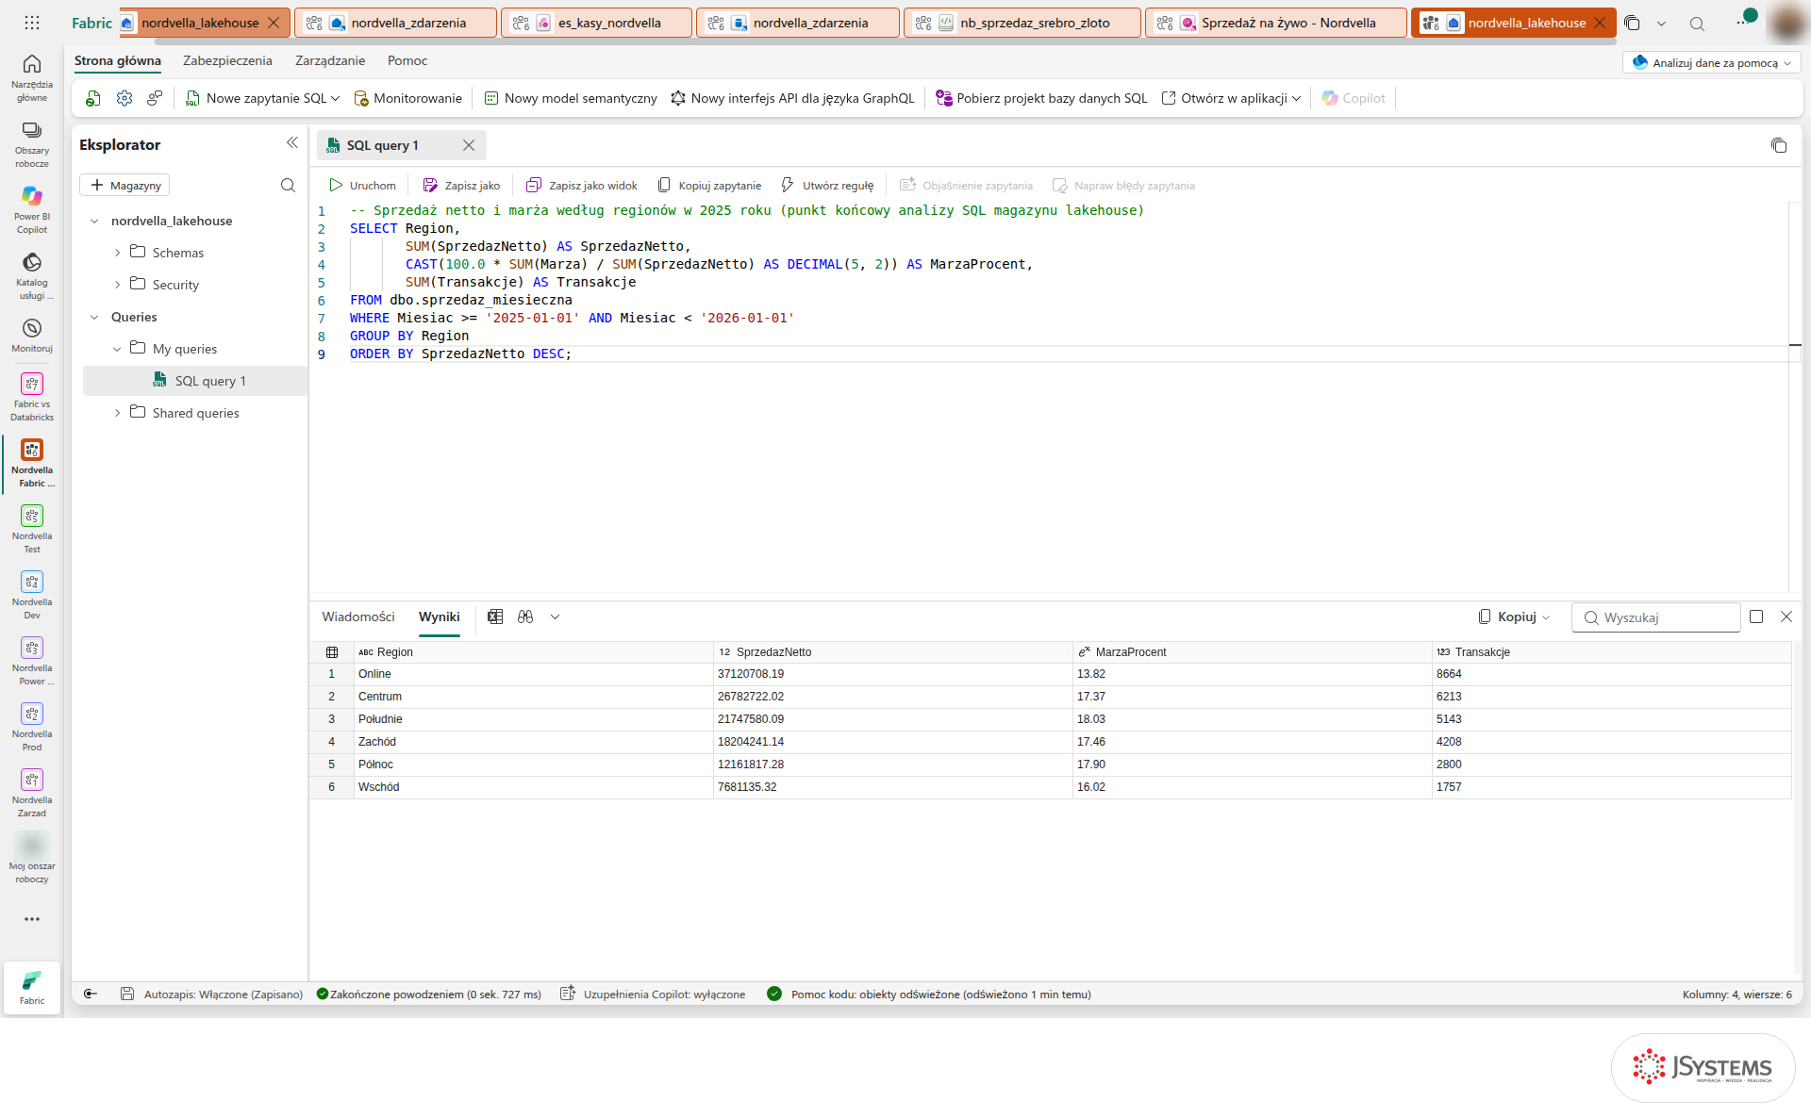This screenshot has height=1118, width=1811.
Task: Collapse the Eksplorator panel
Action: click(x=291, y=143)
